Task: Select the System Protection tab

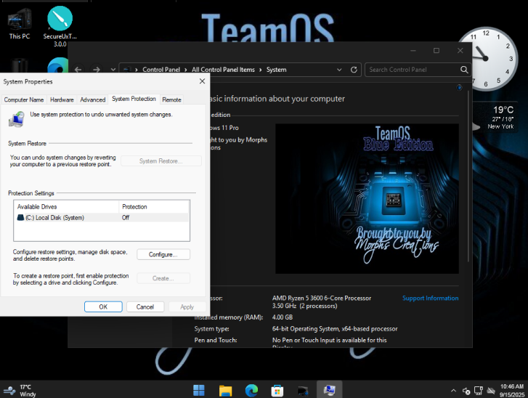Action: click(x=134, y=99)
